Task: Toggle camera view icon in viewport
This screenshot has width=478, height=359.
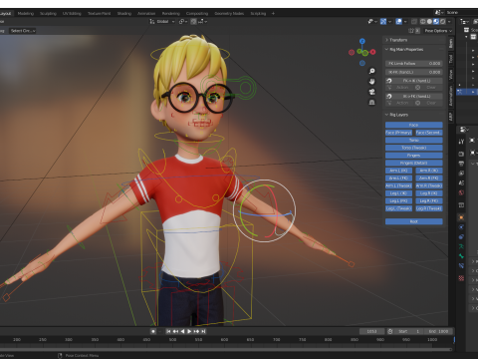Action: [x=372, y=92]
